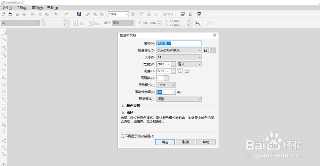
Task: Click the New document icon in toolbar
Action: (x=3, y=14)
